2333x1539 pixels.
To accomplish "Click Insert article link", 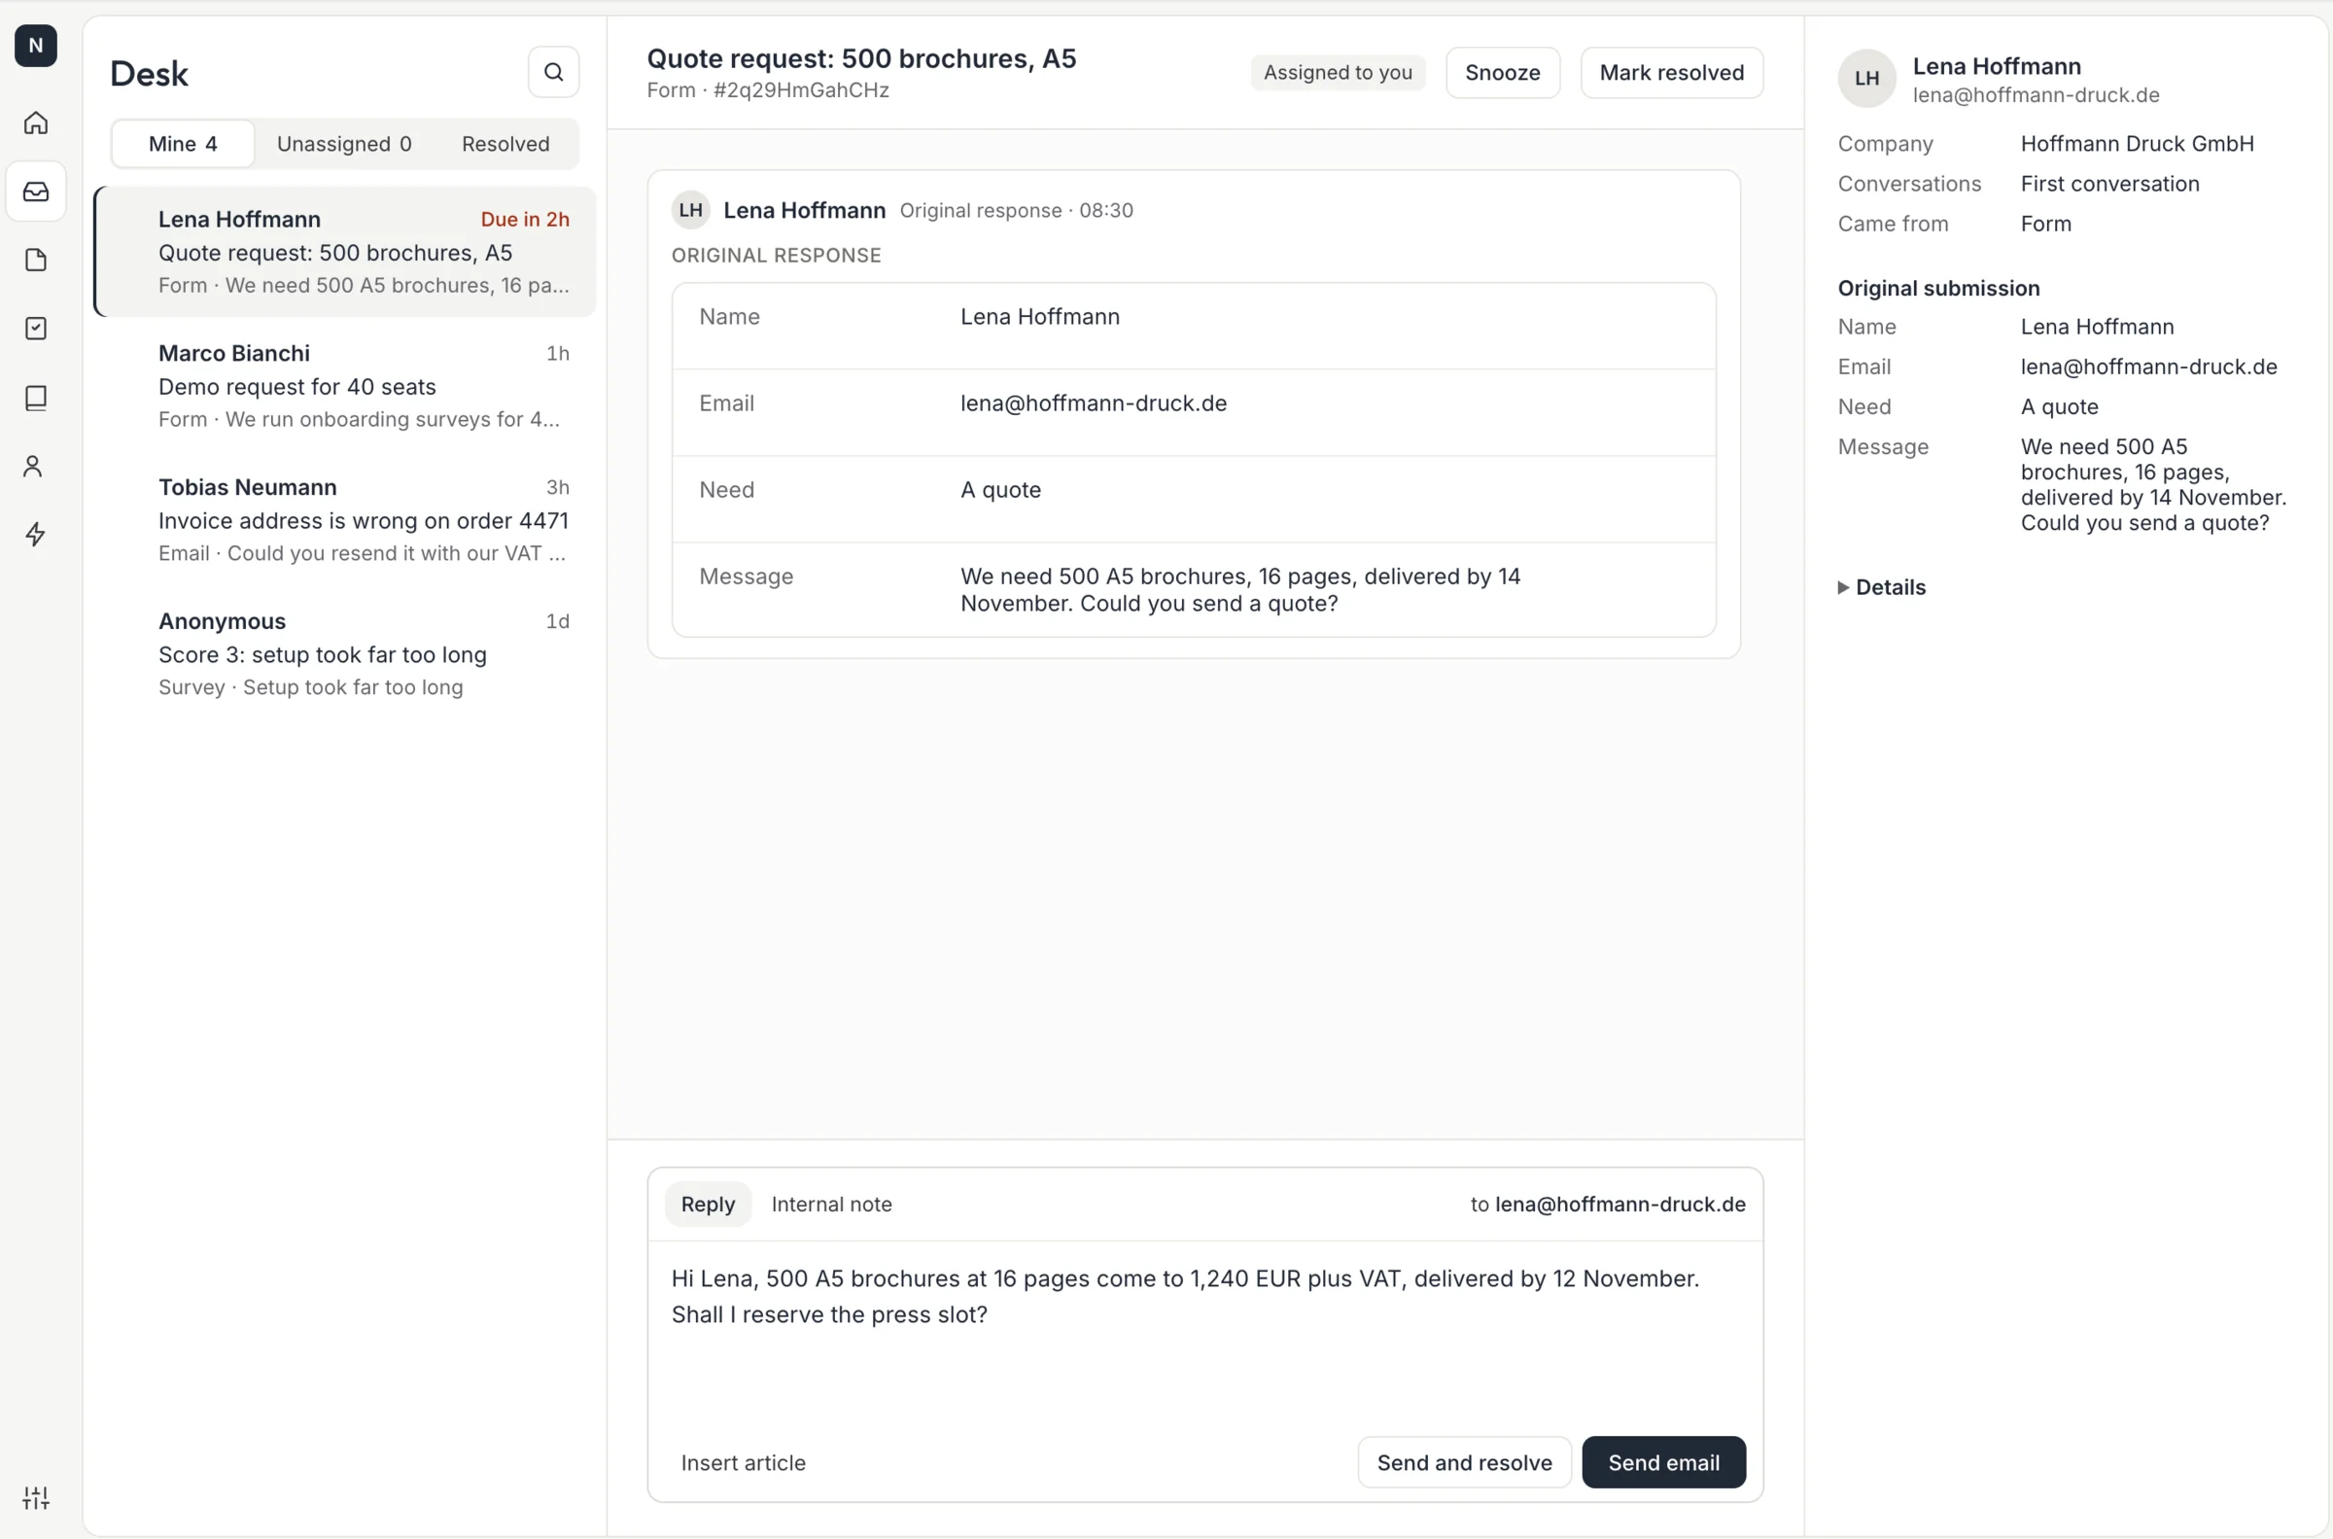I will (743, 1461).
